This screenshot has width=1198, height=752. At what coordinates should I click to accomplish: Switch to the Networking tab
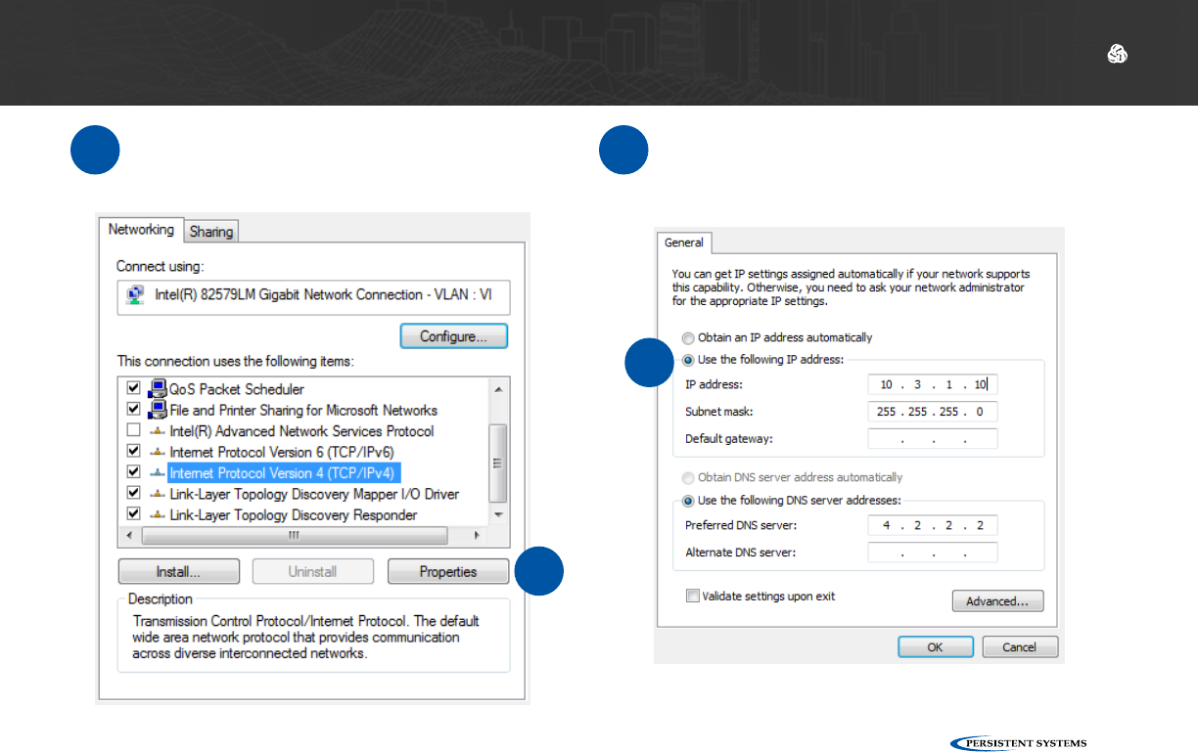coord(141,230)
